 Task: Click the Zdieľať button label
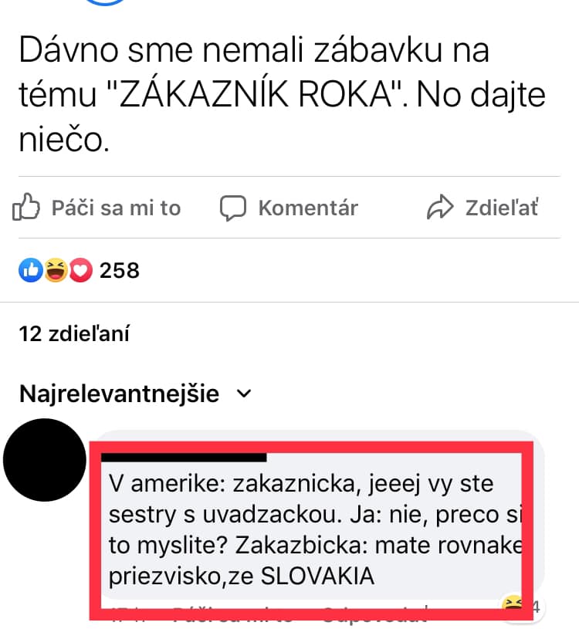click(502, 208)
